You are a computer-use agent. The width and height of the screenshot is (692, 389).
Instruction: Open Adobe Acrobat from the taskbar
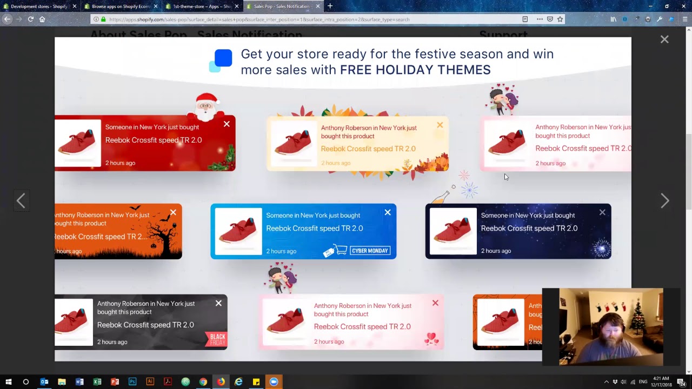tap(168, 382)
